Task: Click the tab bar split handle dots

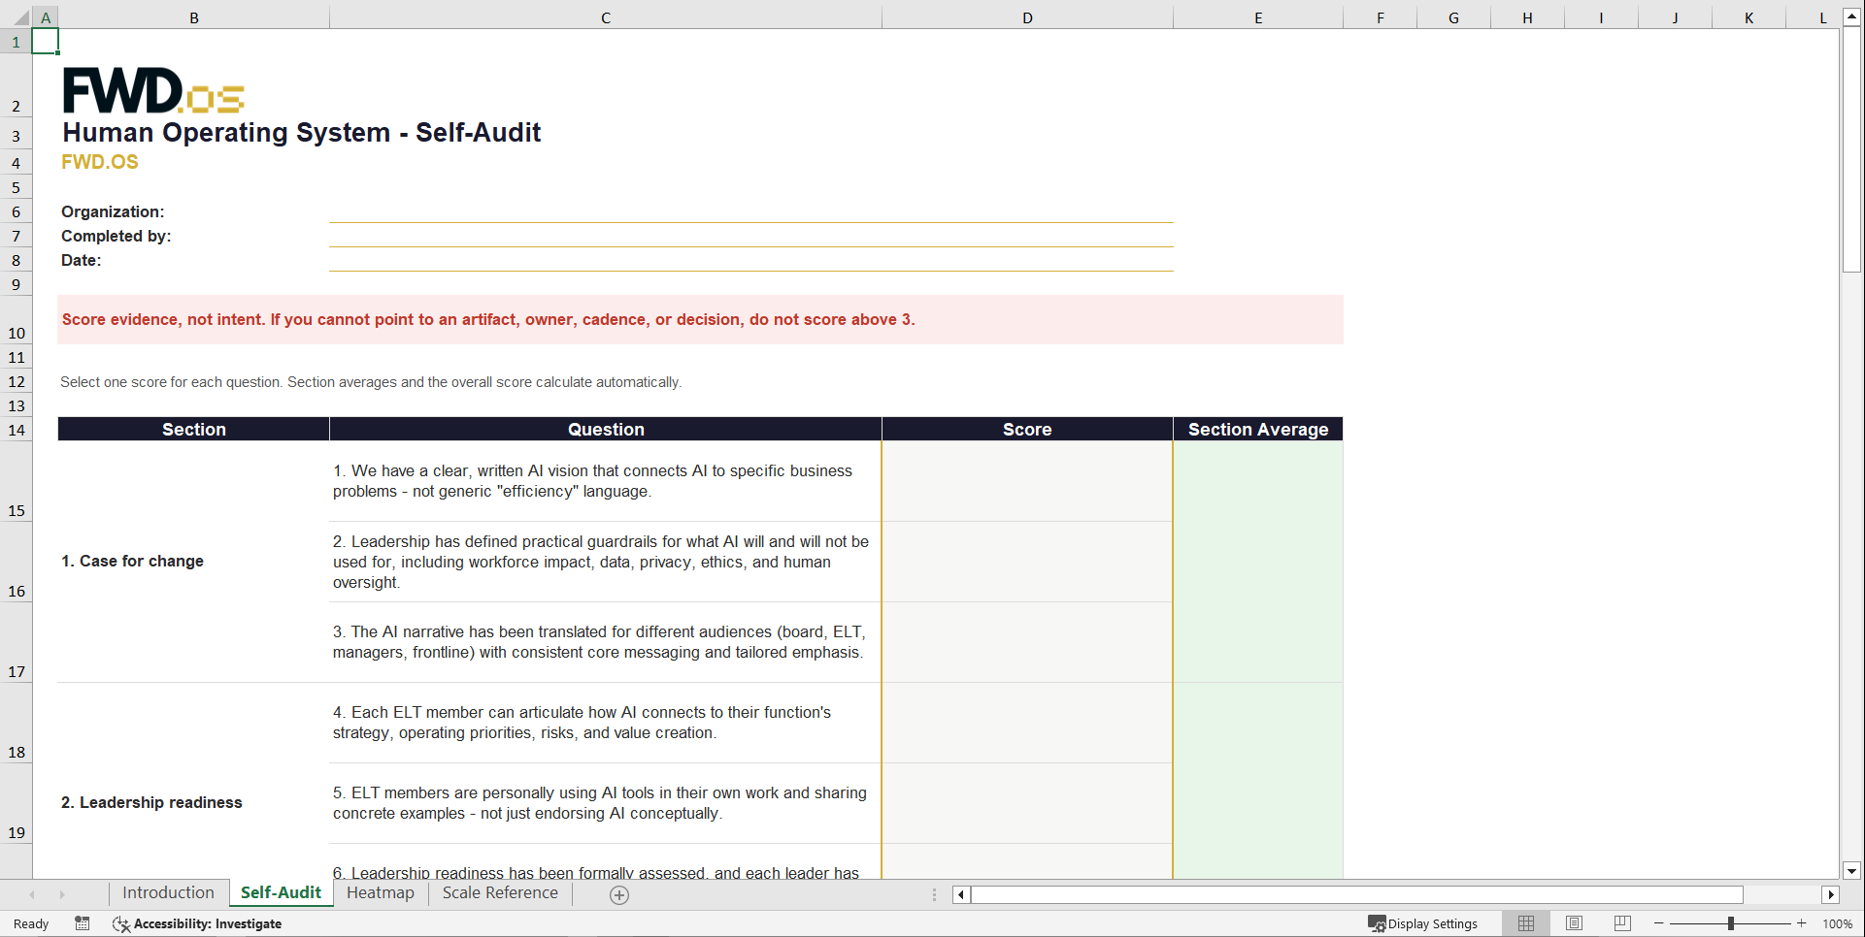Action: tap(935, 895)
